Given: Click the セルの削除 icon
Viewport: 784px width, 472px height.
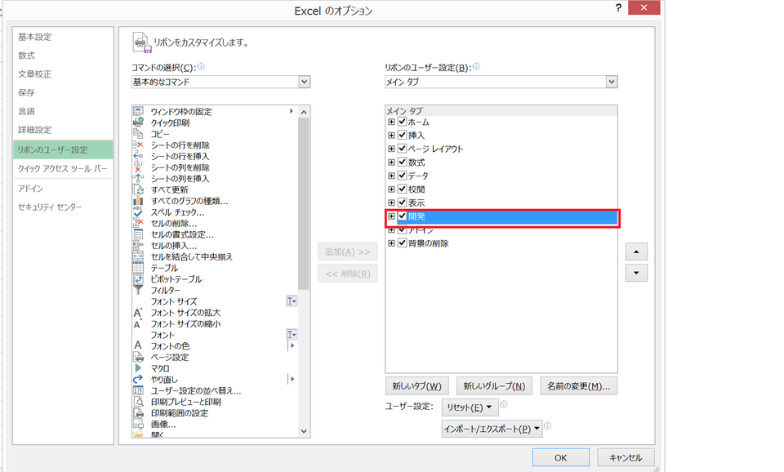Looking at the screenshot, I should (138, 223).
